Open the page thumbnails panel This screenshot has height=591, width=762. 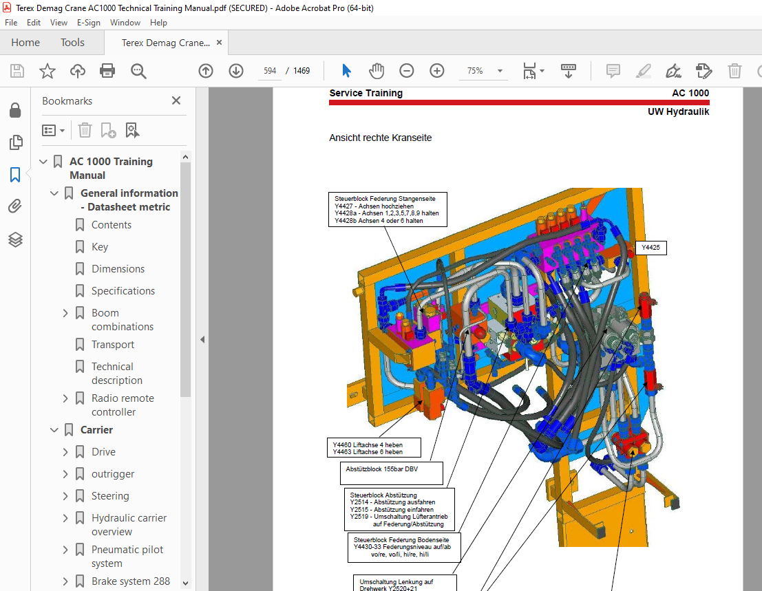[x=16, y=142]
